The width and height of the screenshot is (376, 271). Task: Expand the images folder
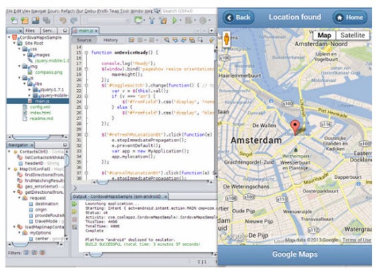pos(24,55)
